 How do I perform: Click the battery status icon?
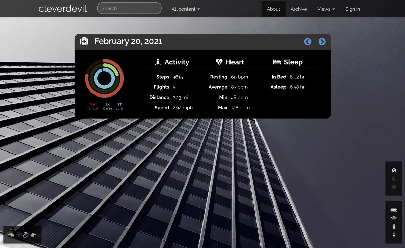pos(394,210)
